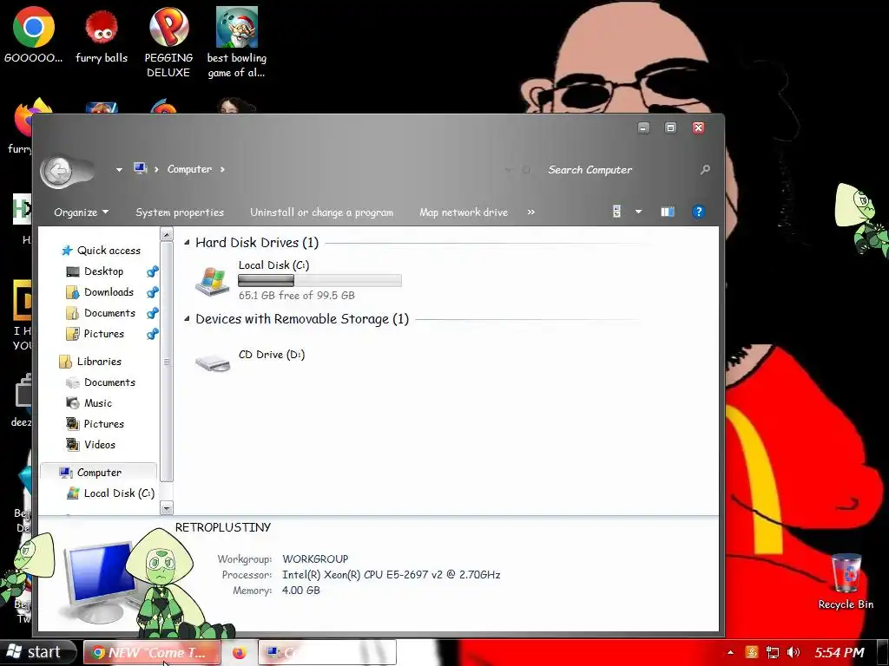The image size is (889, 666).
Task: Click pin icon next to Pictures
Action: 152,334
